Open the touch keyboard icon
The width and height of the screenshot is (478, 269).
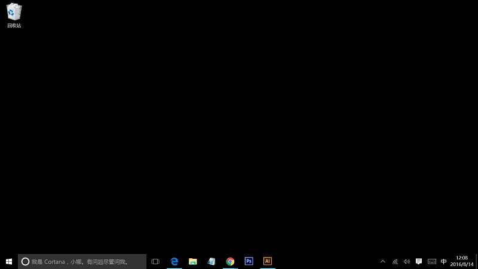point(431,261)
